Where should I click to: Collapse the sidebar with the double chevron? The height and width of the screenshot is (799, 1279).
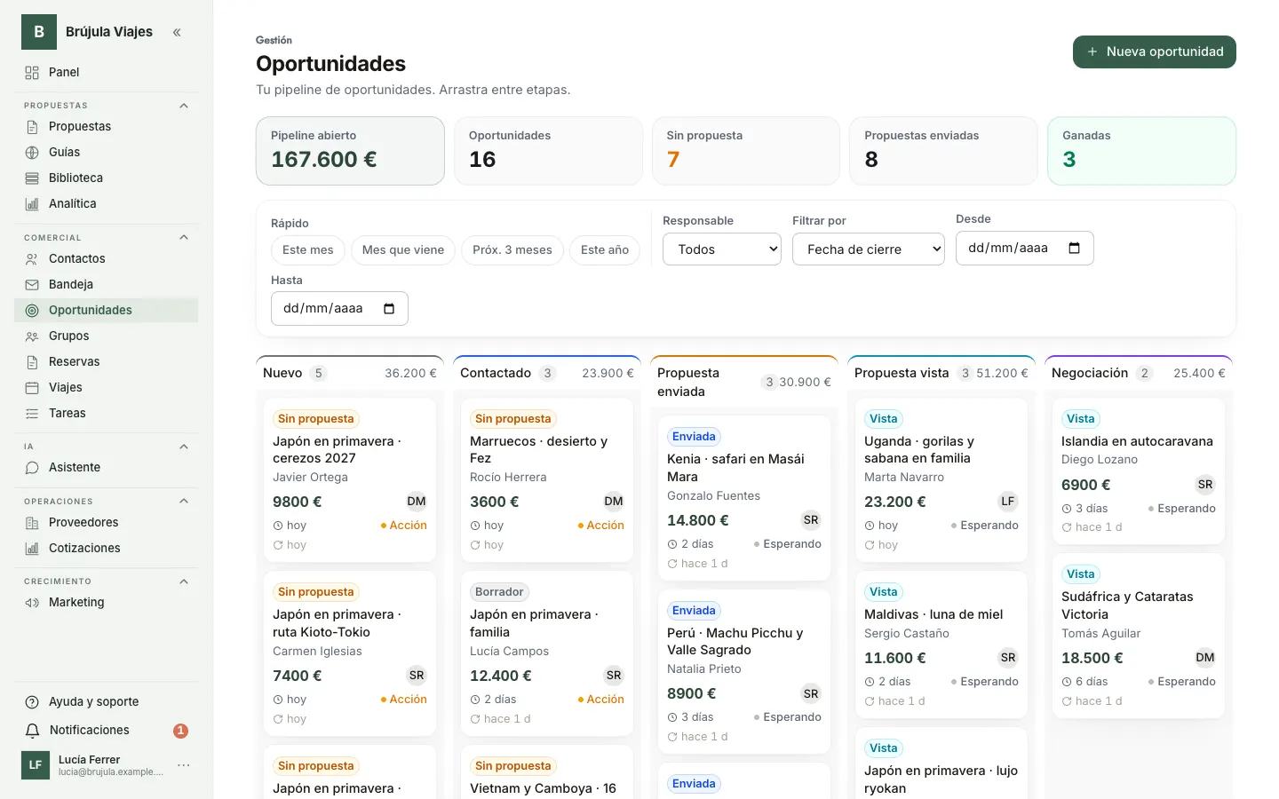(x=177, y=32)
